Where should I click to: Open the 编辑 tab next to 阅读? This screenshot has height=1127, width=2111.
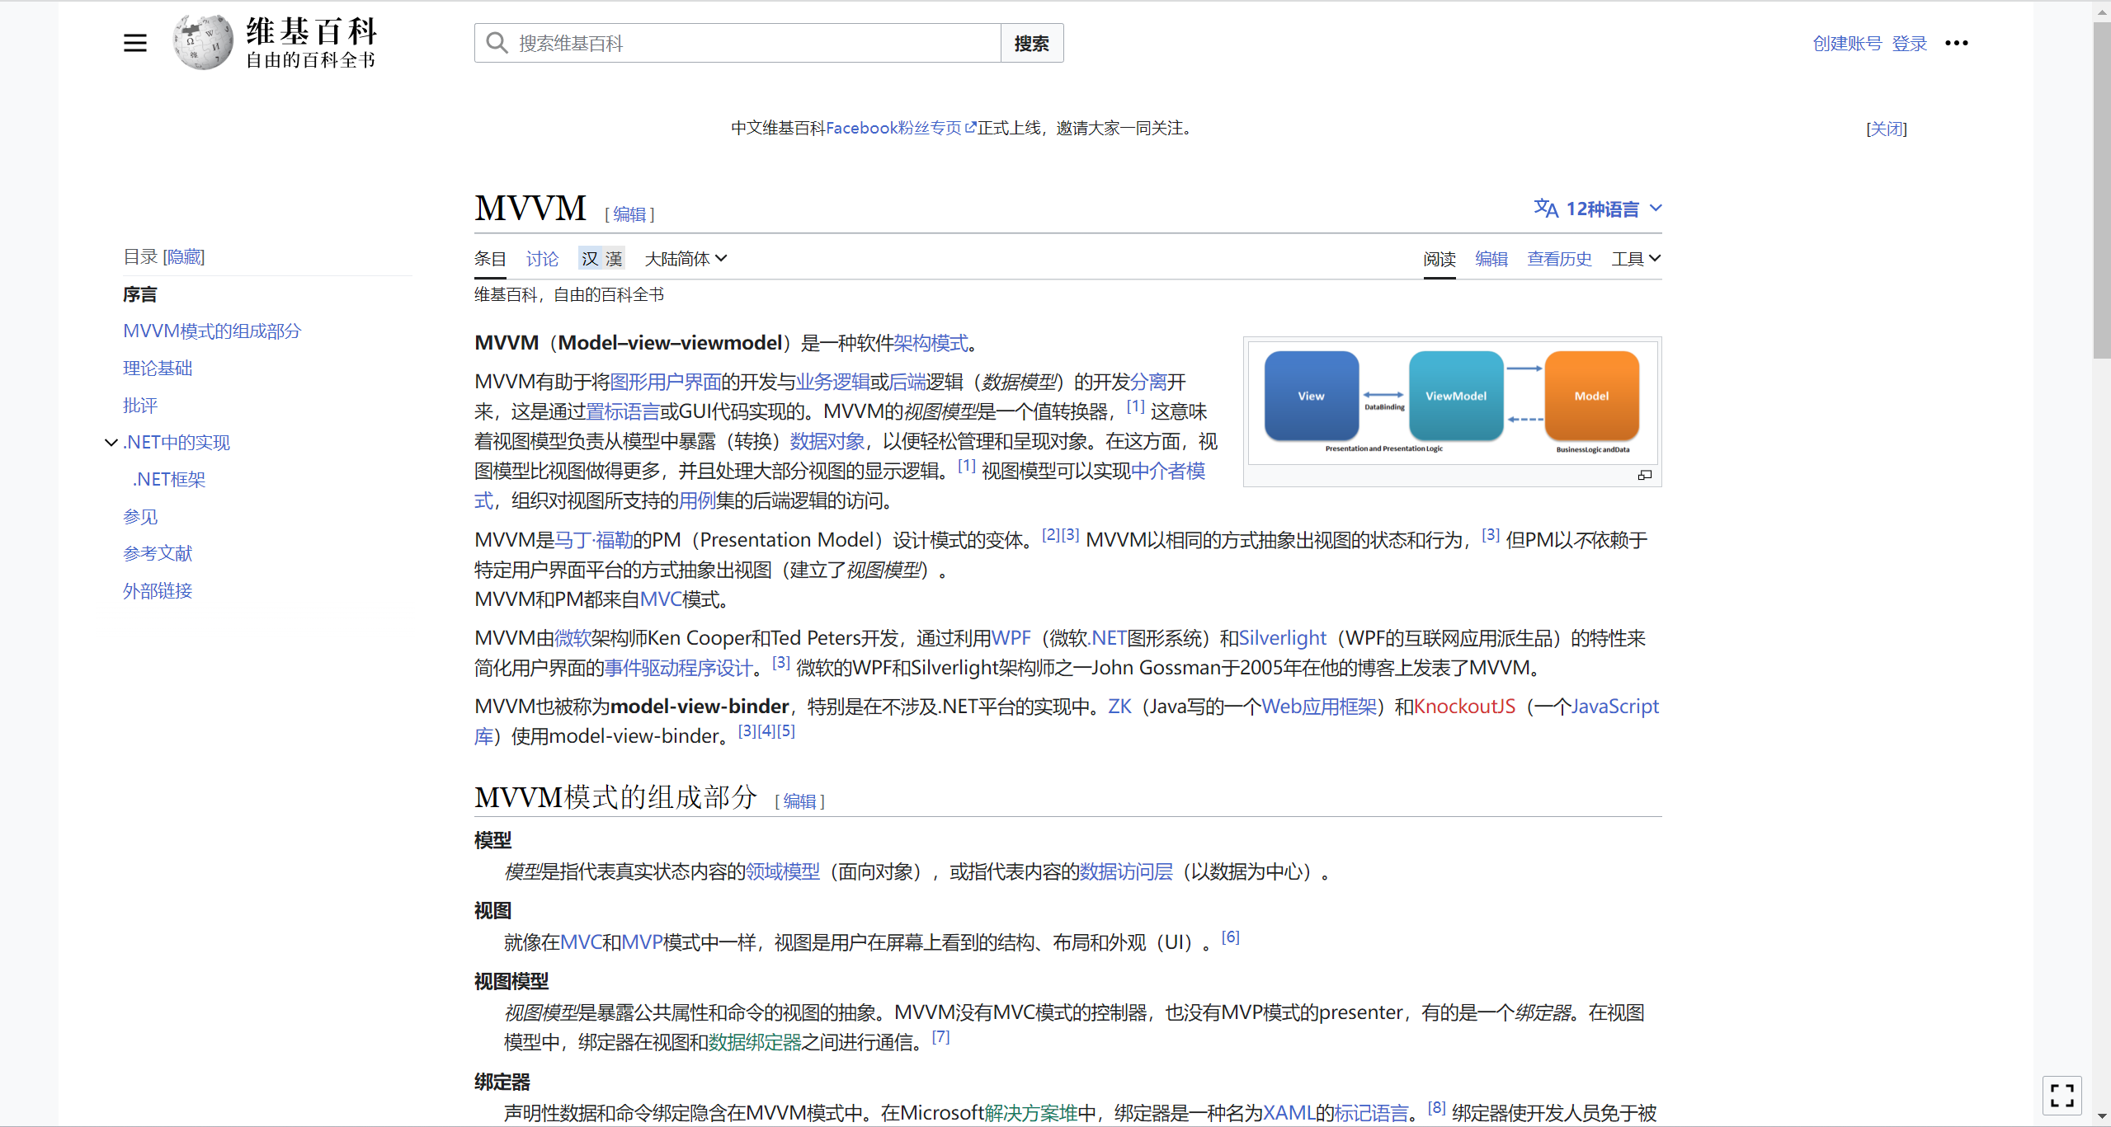point(1491,259)
